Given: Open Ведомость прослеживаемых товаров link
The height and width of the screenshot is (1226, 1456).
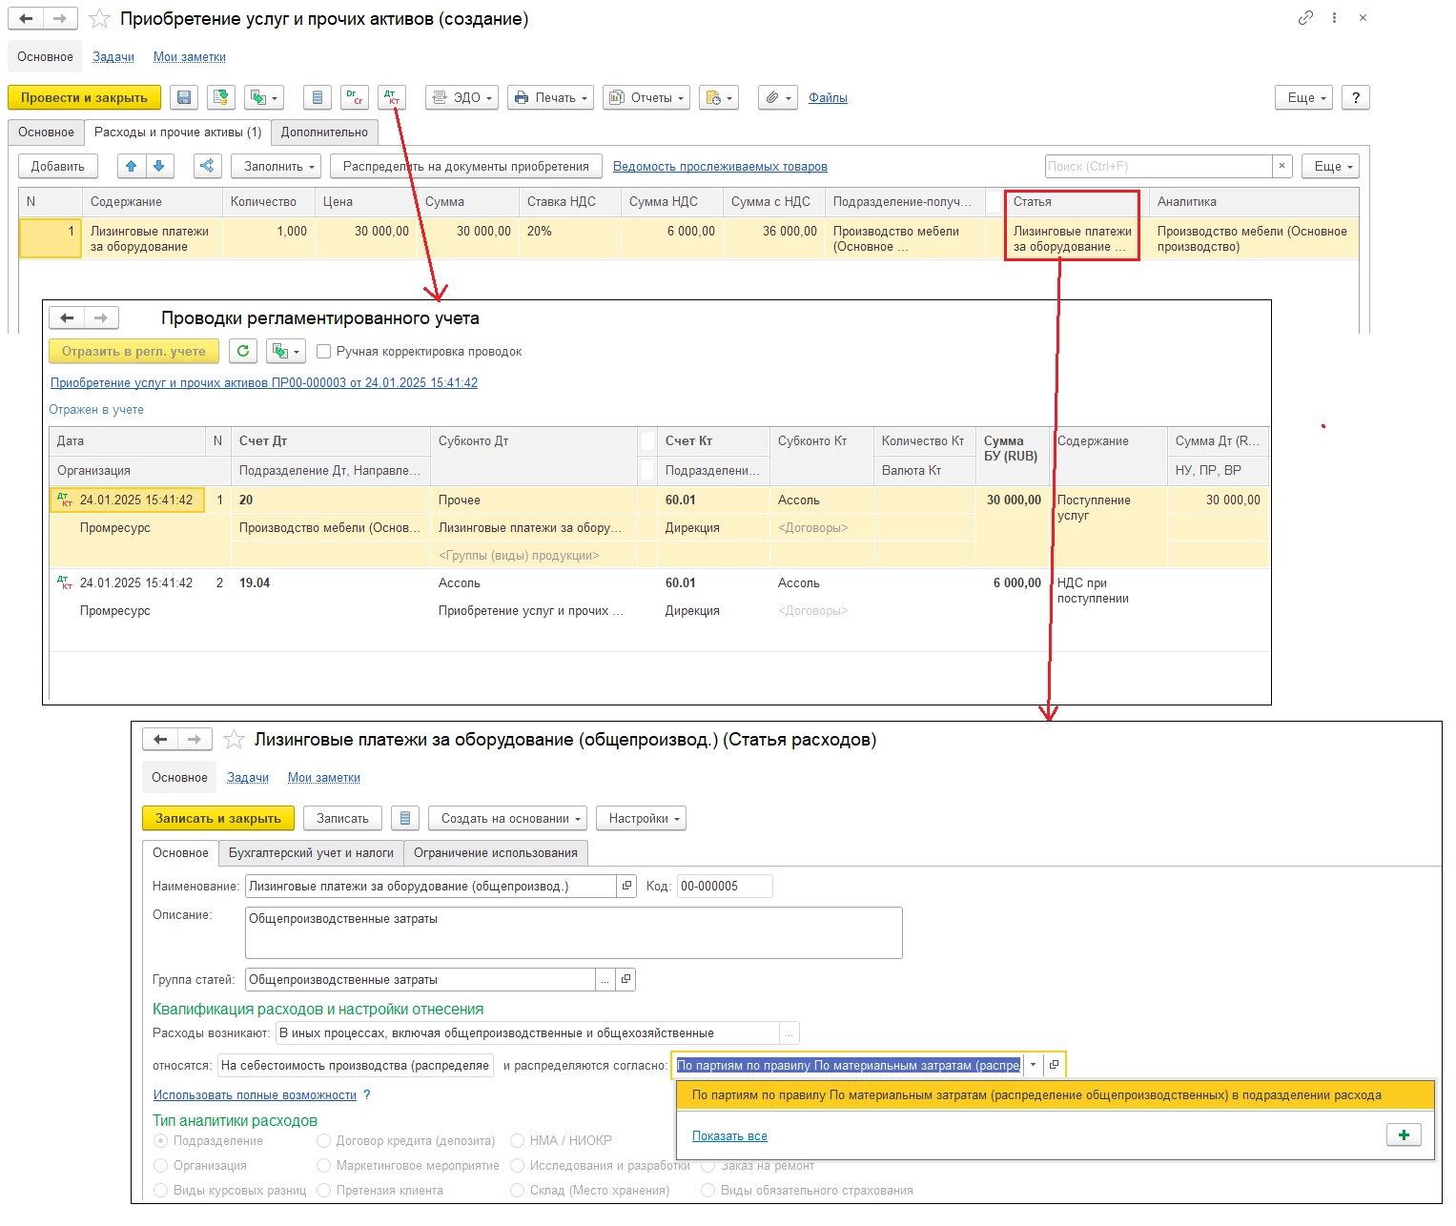Looking at the screenshot, I should (720, 166).
